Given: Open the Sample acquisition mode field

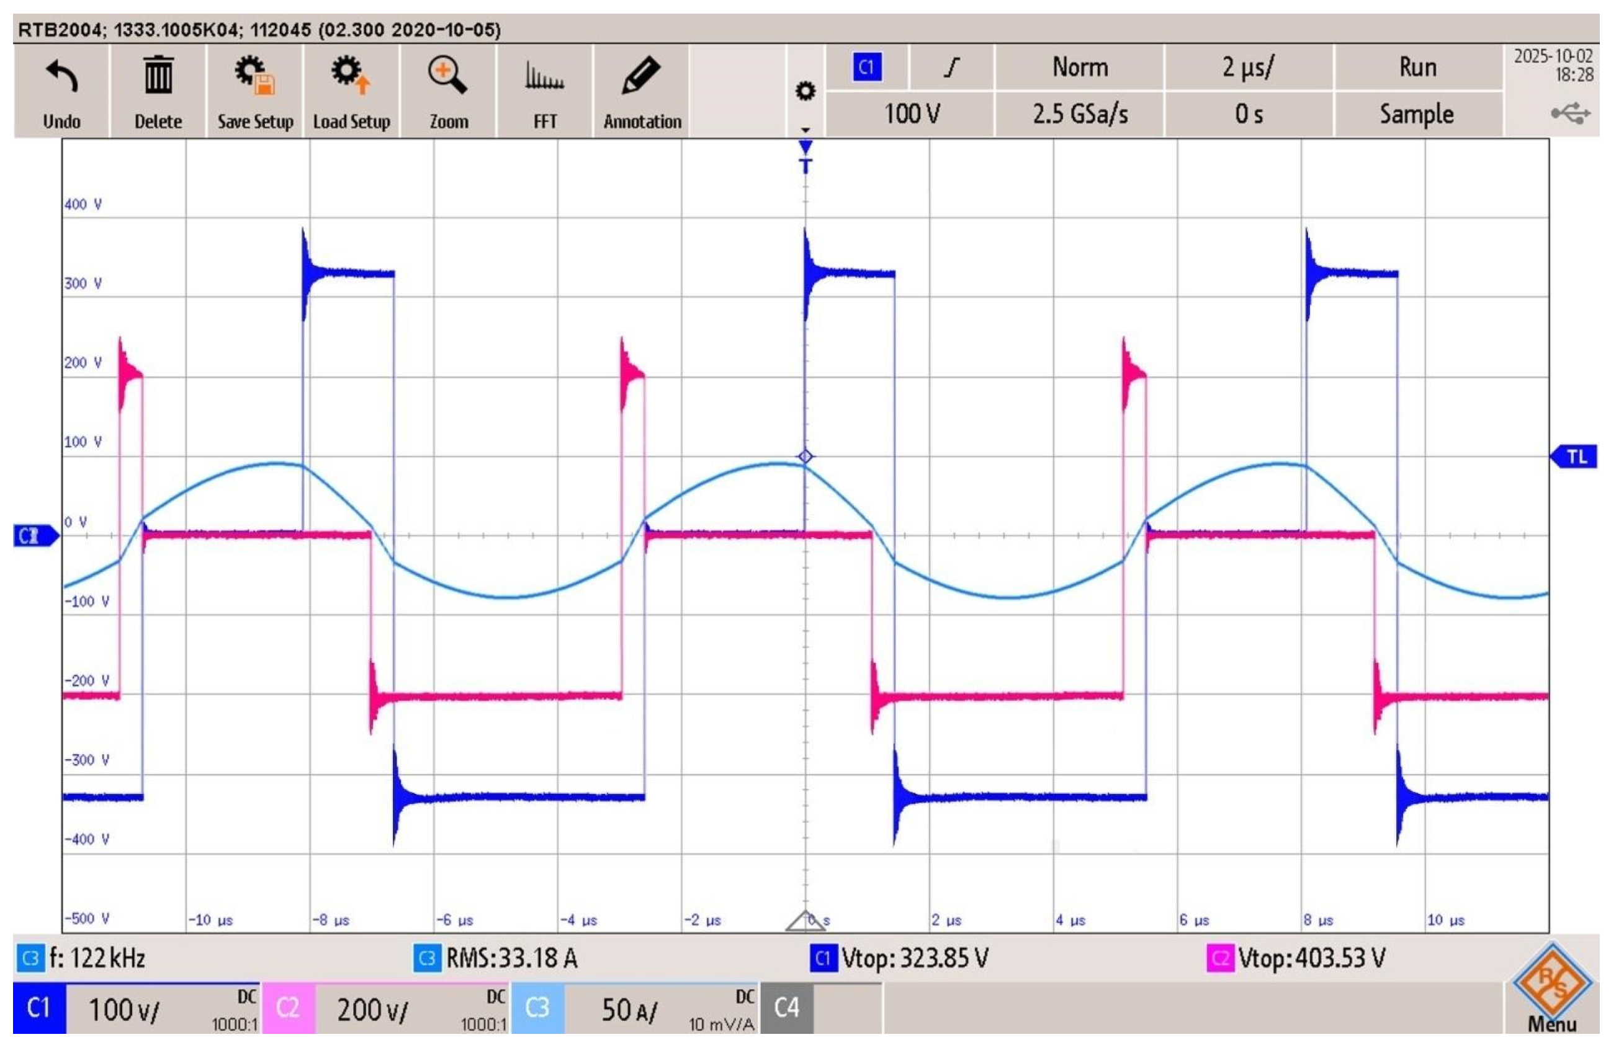Looking at the screenshot, I should 1417,114.
